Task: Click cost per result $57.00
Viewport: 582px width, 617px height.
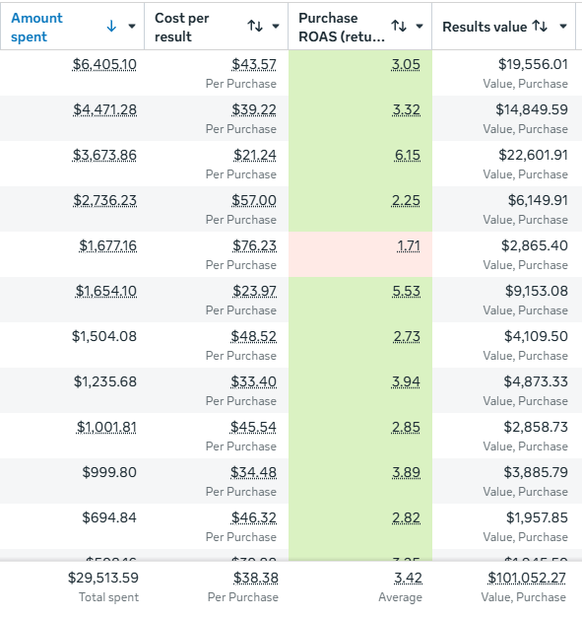Action: tap(254, 200)
